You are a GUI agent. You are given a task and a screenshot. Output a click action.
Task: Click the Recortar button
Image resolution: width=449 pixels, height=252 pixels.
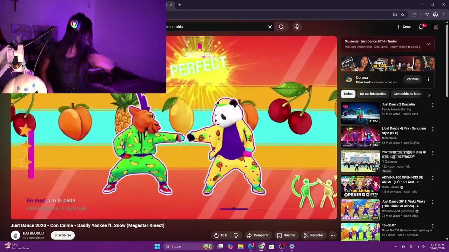pos(313,235)
